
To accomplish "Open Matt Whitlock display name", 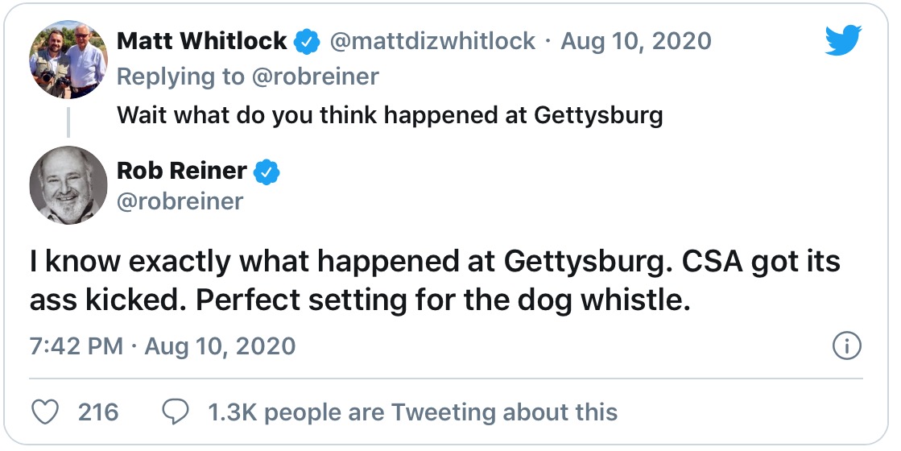I will 201,41.
